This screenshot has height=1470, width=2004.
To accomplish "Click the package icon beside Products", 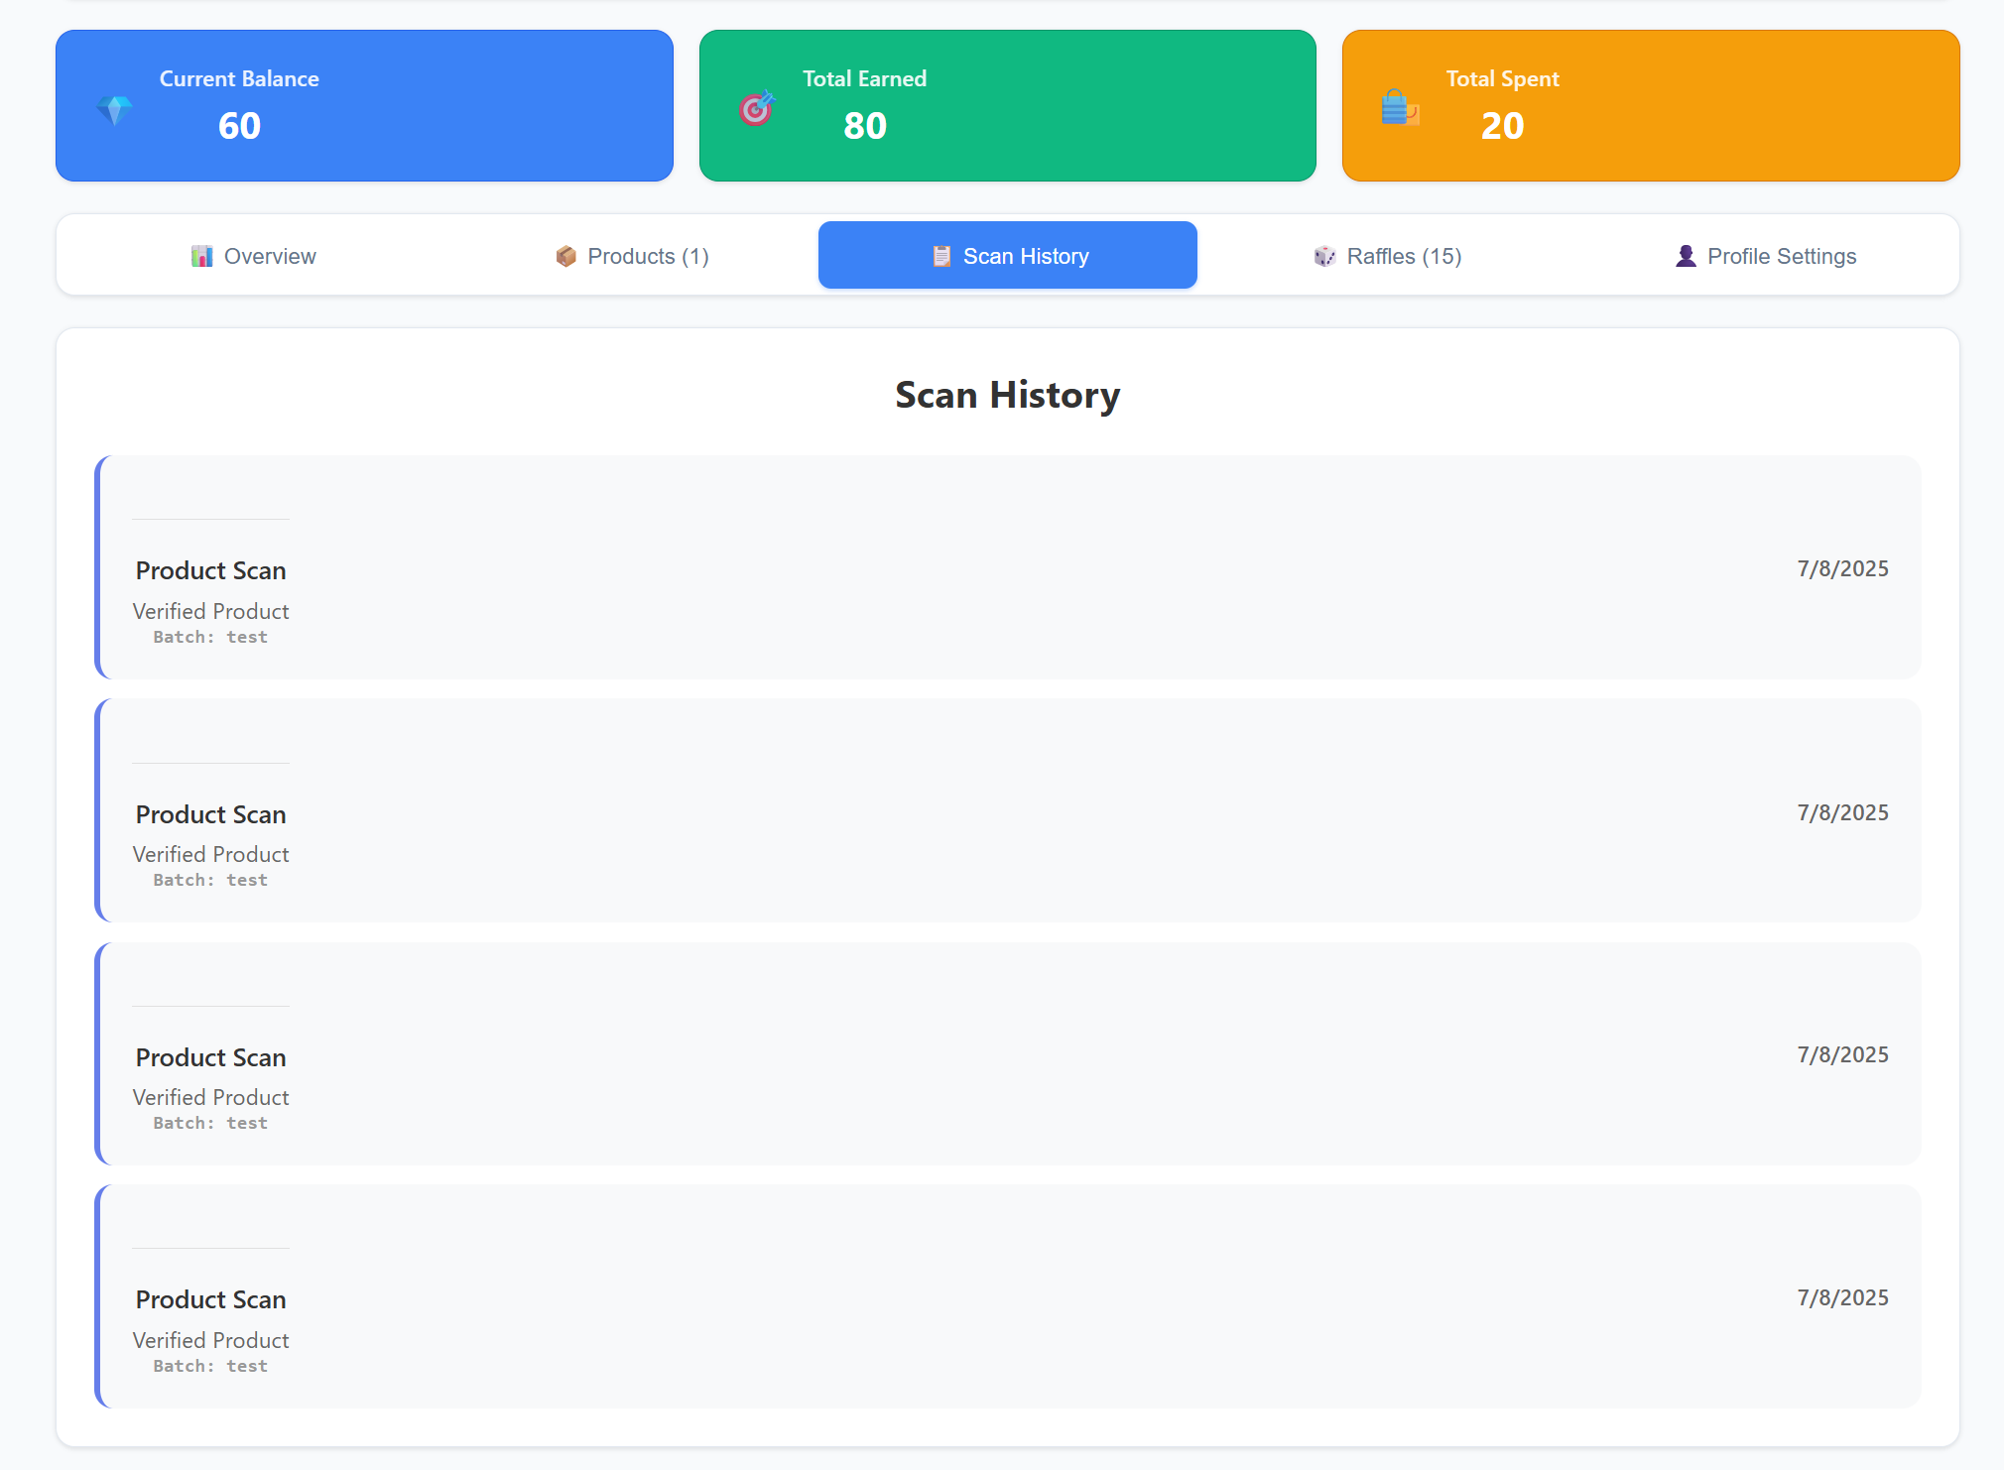I will pyautogui.click(x=566, y=256).
